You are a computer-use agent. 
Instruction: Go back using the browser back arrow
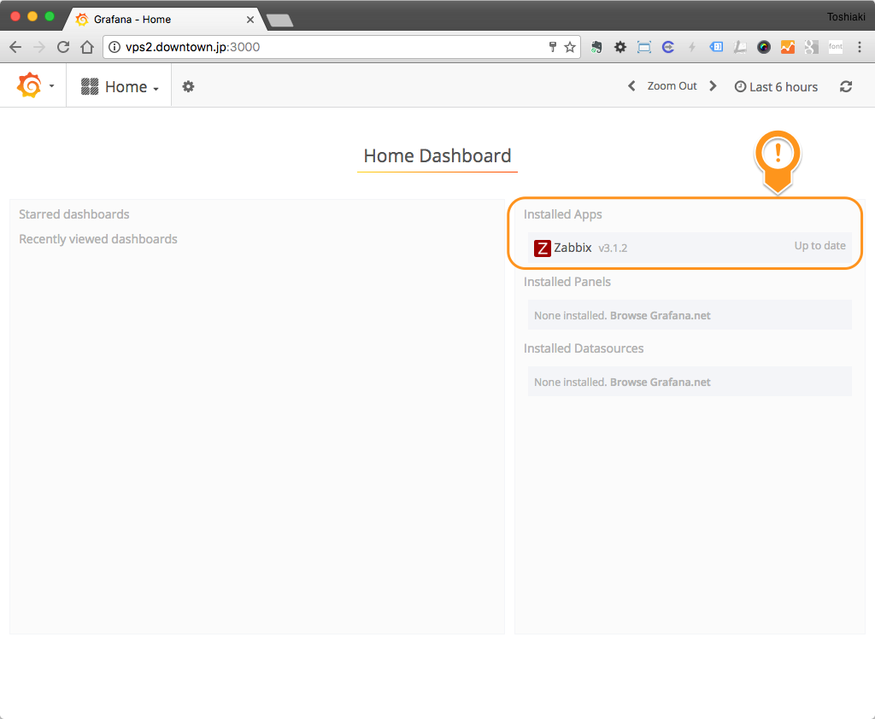pyautogui.click(x=15, y=47)
